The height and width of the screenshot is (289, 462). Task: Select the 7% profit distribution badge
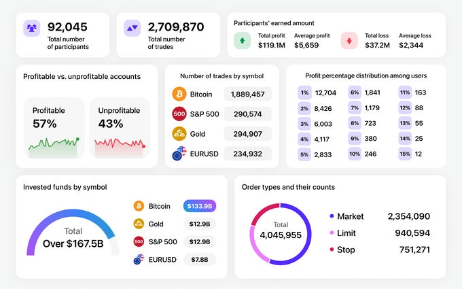(x=355, y=107)
